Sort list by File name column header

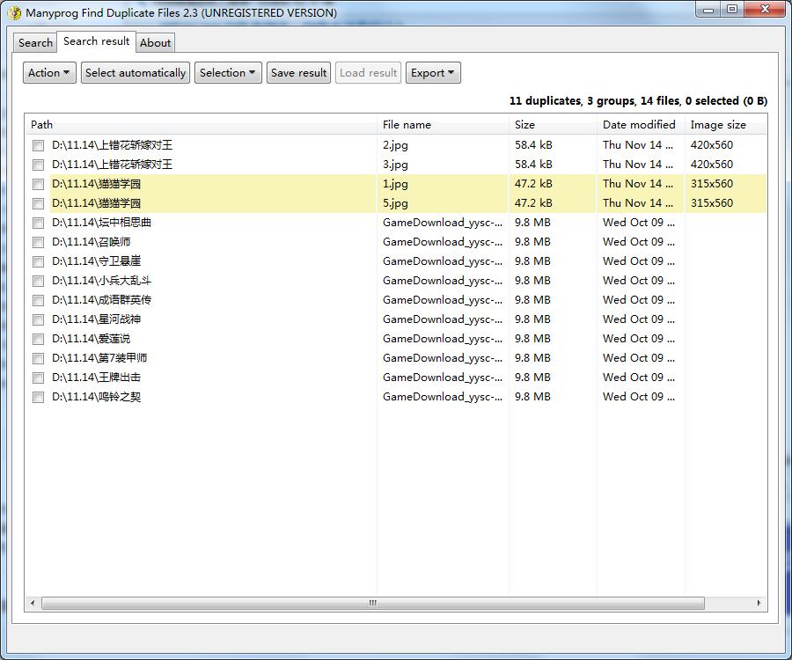[407, 125]
